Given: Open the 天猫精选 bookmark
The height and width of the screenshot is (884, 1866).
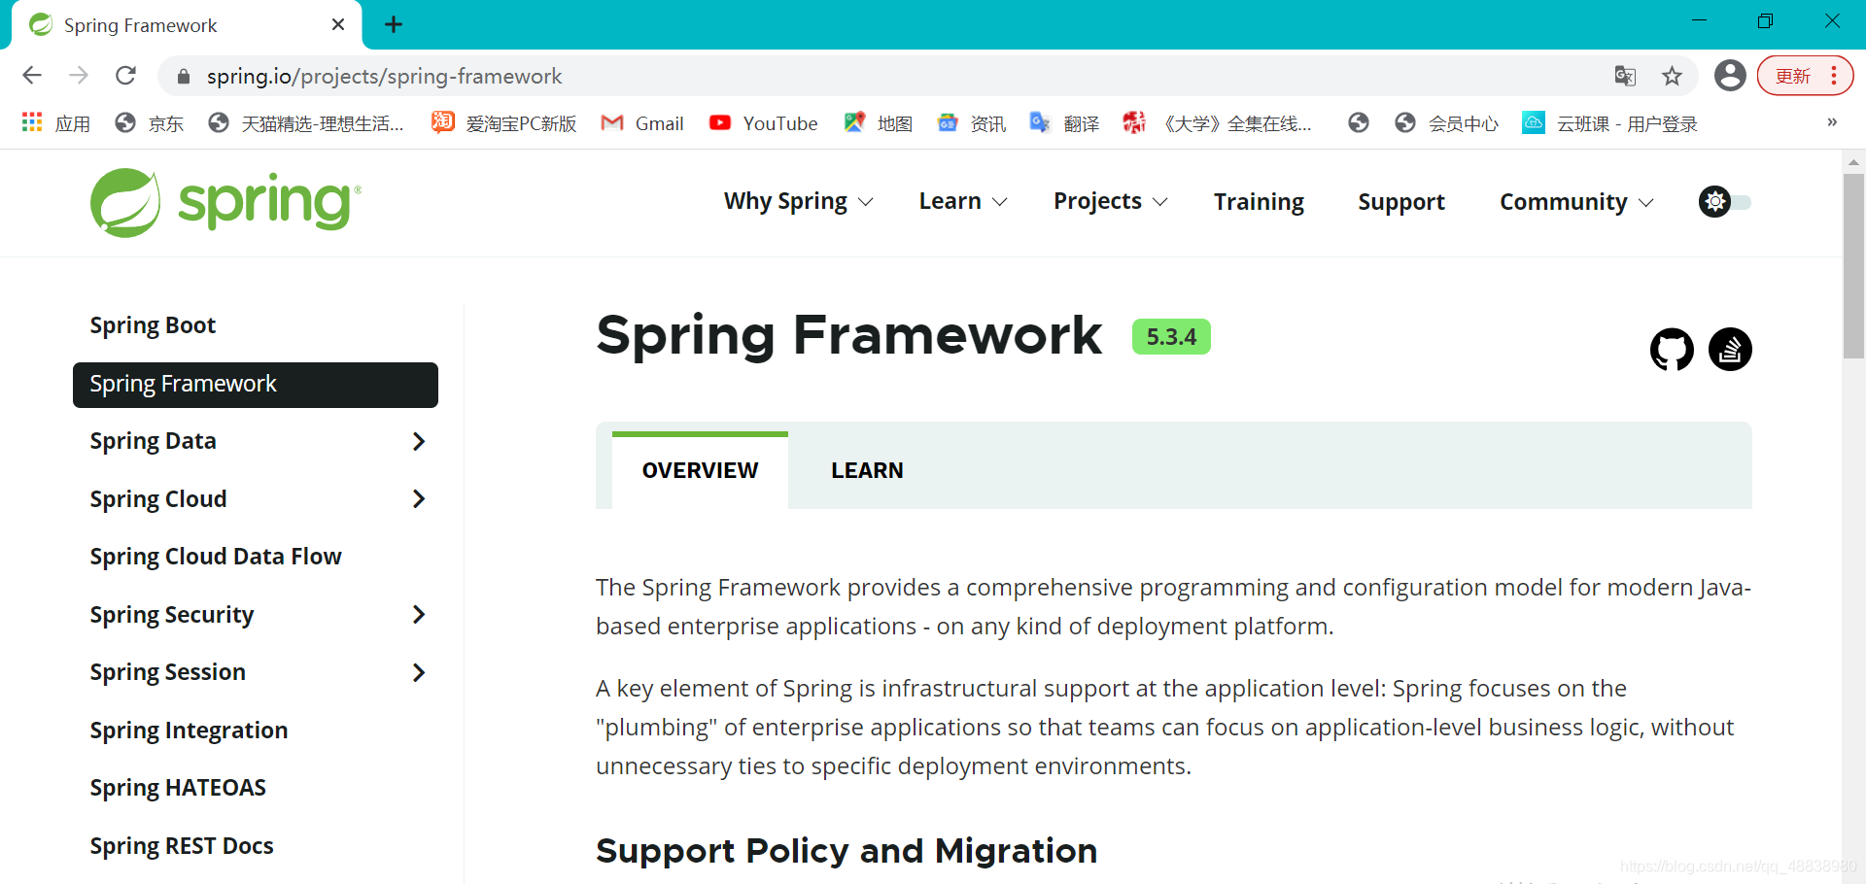Looking at the screenshot, I should click(306, 123).
